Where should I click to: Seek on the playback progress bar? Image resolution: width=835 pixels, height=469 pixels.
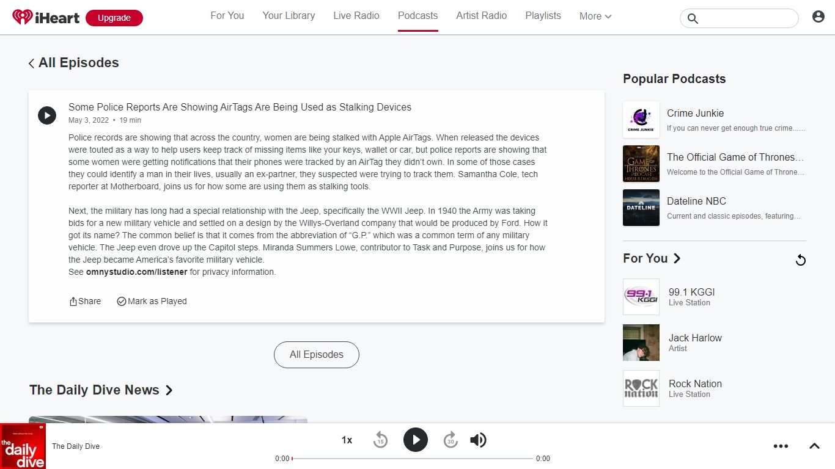(413, 458)
